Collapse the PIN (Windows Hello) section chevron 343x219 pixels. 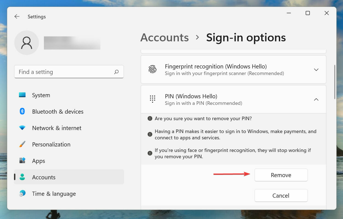pyautogui.click(x=316, y=99)
